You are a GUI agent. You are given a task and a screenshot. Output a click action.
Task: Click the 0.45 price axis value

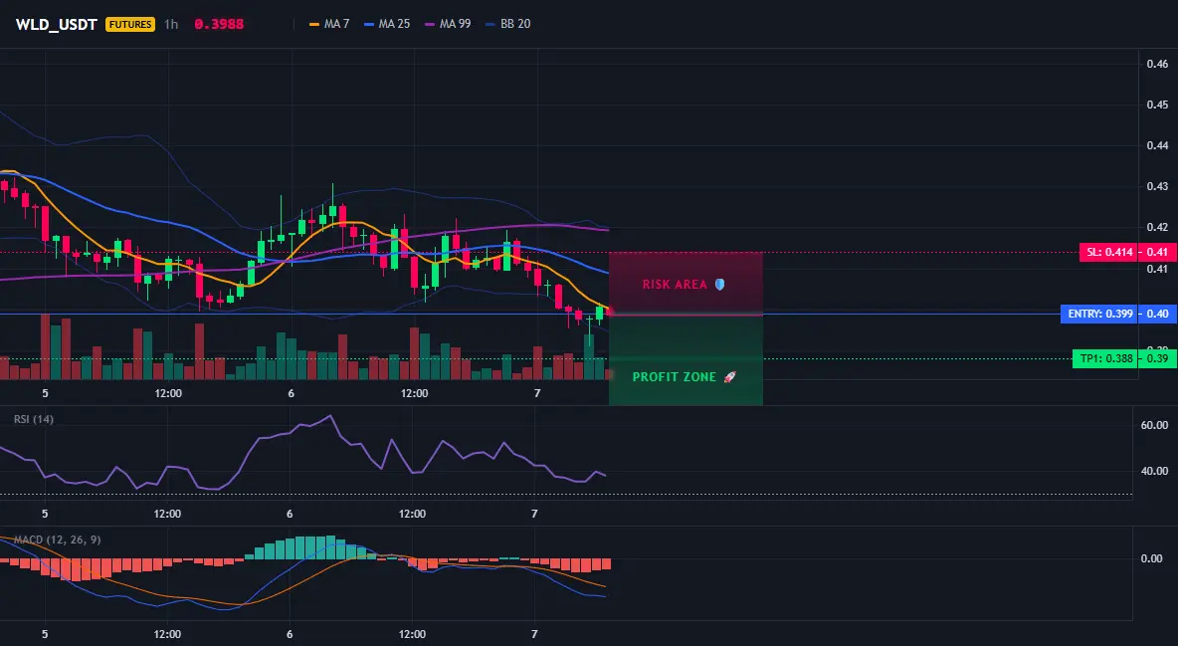tap(1157, 105)
